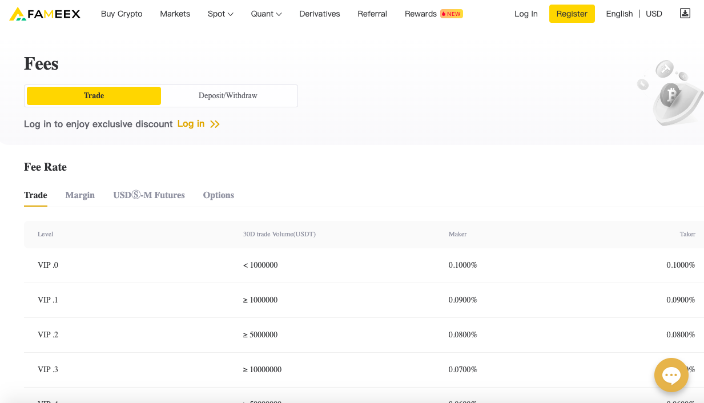The height and width of the screenshot is (403, 704).
Task: Open the USD currency selector
Action: pos(654,14)
